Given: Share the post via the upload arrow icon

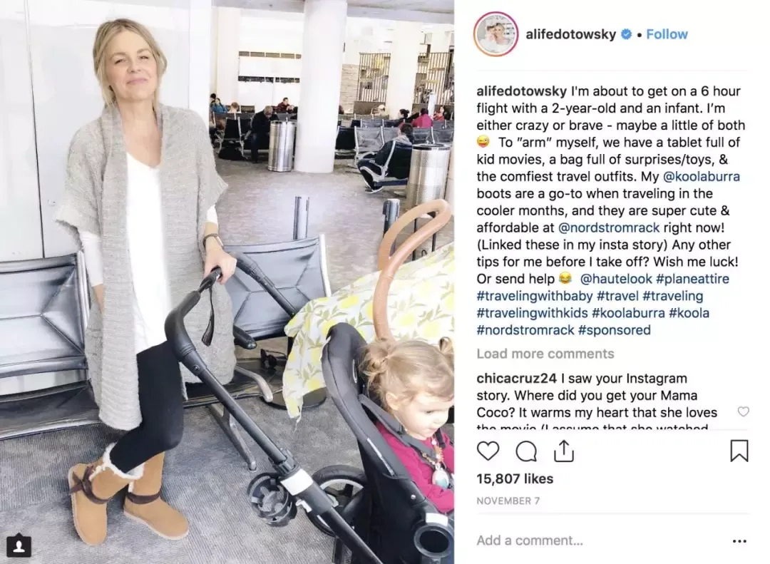Looking at the screenshot, I should pyautogui.click(x=564, y=451).
